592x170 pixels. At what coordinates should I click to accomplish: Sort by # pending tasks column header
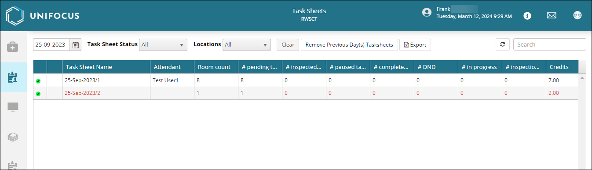pyautogui.click(x=260, y=67)
